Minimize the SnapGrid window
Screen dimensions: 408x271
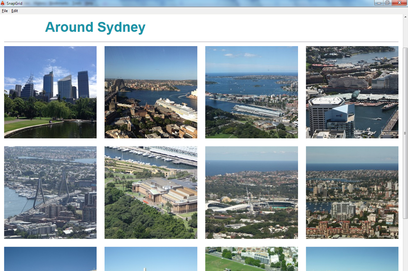point(379,3)
